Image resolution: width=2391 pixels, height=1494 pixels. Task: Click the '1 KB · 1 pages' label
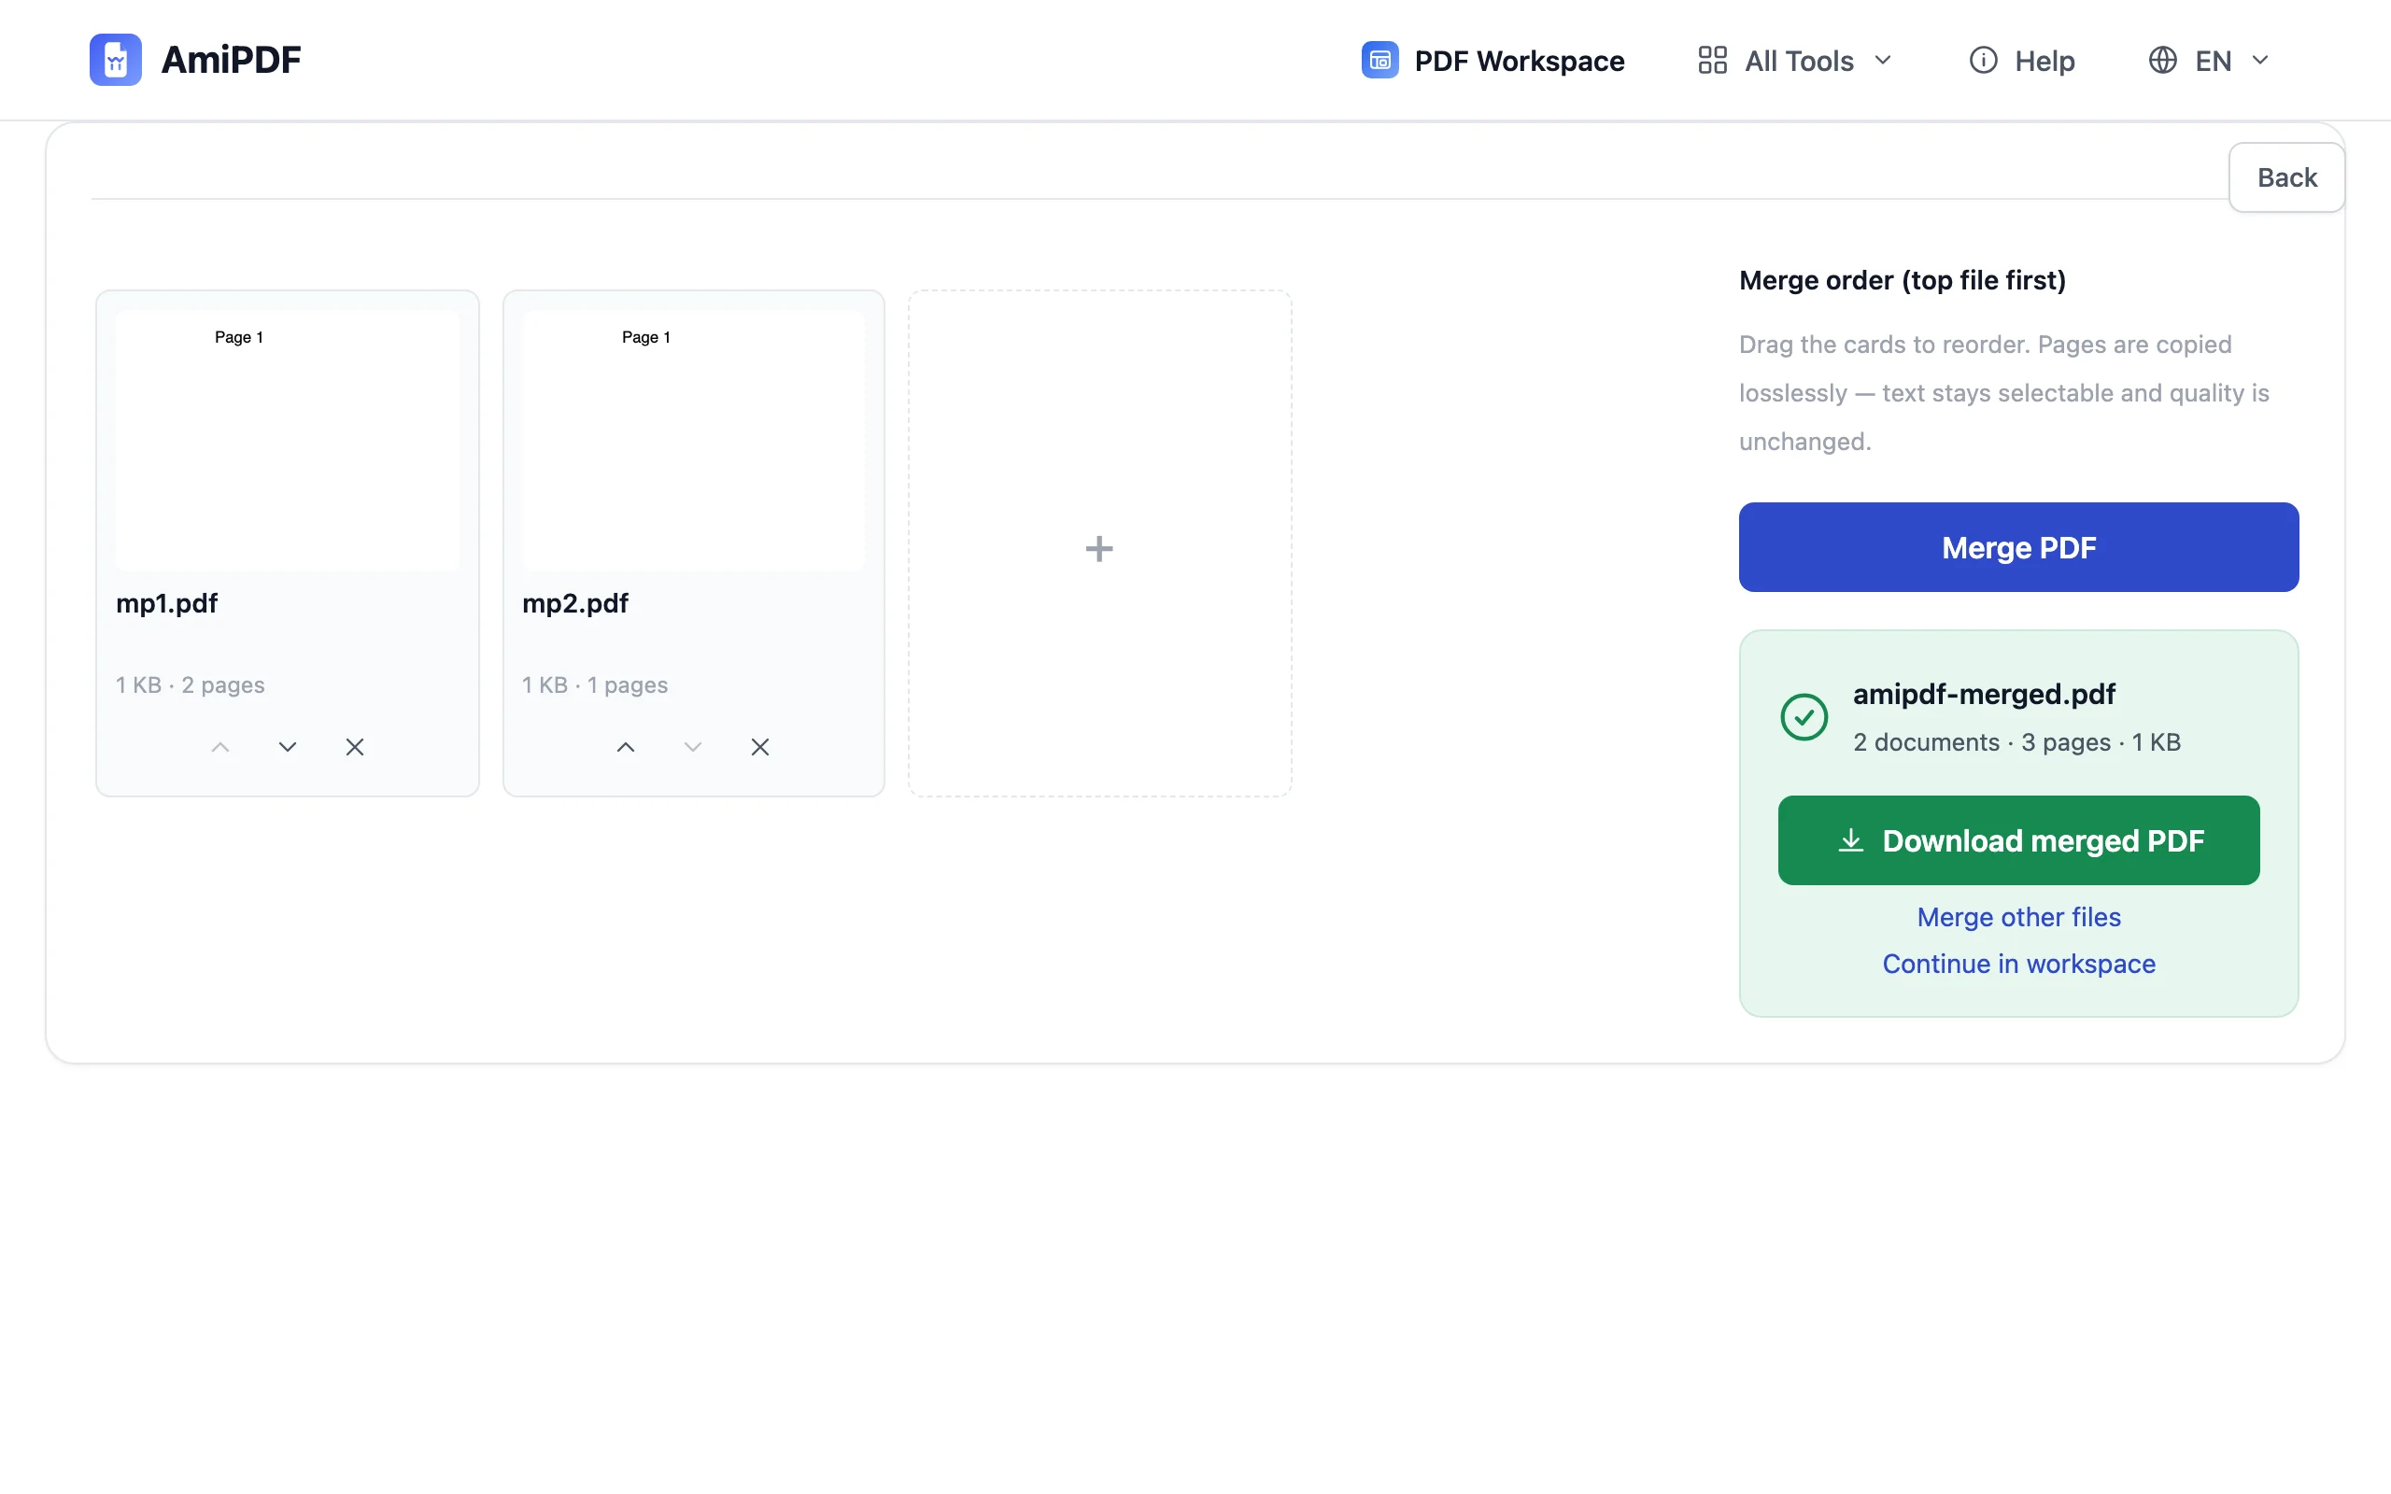(x=595, y=684)
